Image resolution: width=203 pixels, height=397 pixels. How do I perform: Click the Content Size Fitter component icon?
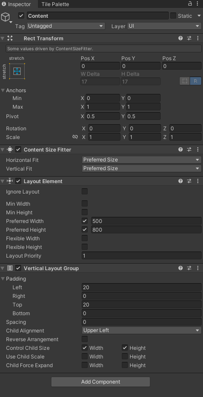point(10,149)
